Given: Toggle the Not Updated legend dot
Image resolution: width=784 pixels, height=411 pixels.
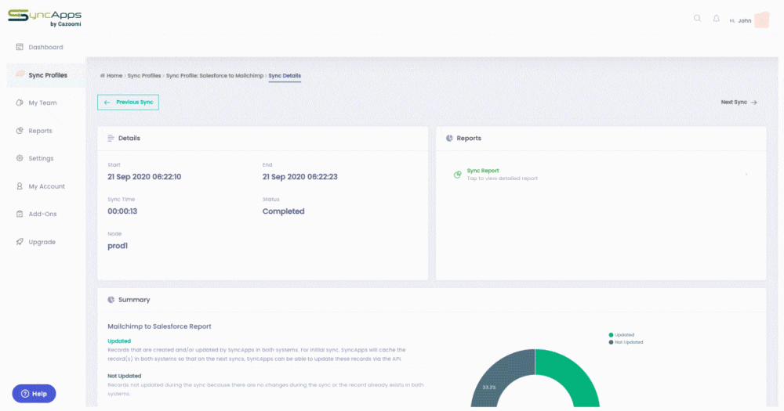Looking at the screenshot, I should (611, 342).
